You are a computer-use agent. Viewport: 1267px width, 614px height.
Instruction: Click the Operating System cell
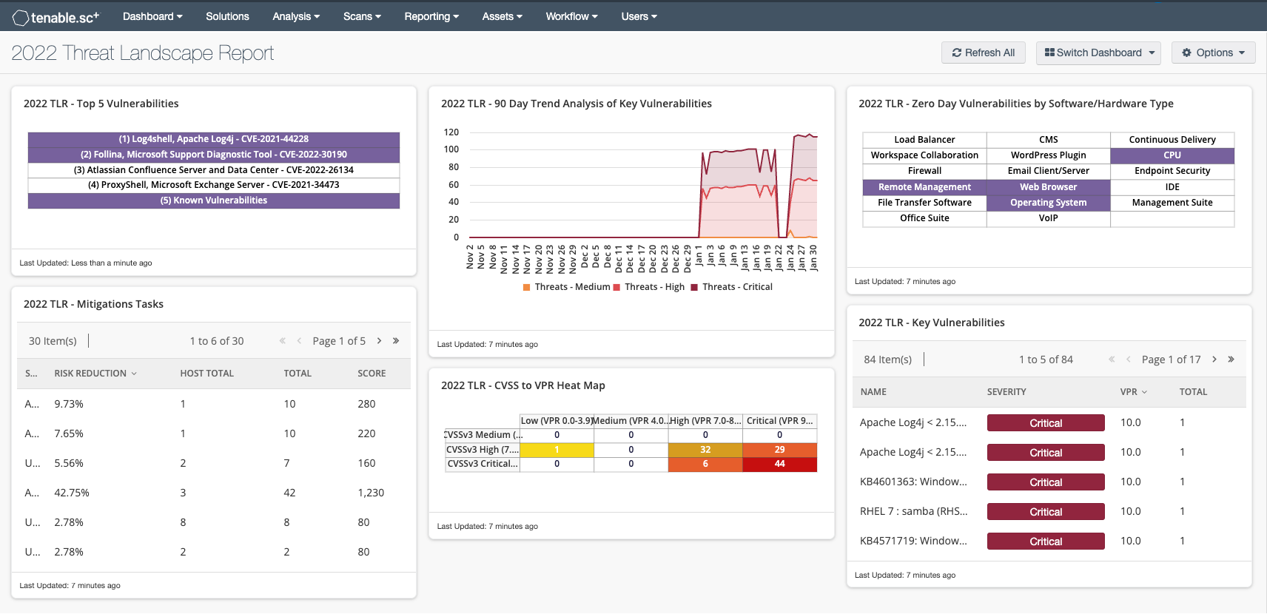click(x=1048, y=203)
